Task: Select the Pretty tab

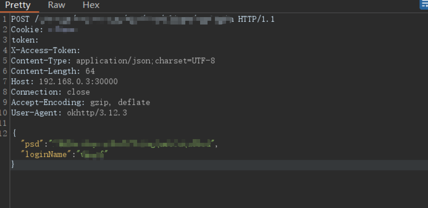Action: (x=18, y=5)
